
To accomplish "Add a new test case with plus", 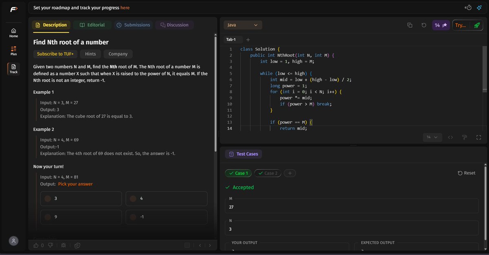I will tap(290, 173).
